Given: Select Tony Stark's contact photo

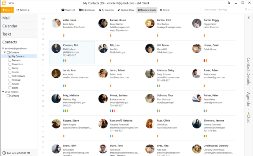Looking at the screenshot, I should pos(103,149).
